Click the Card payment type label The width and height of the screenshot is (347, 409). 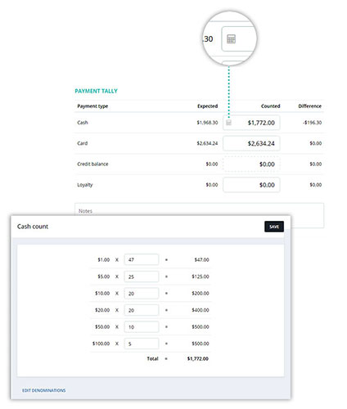pyautogui.click(x=83, y=143)
